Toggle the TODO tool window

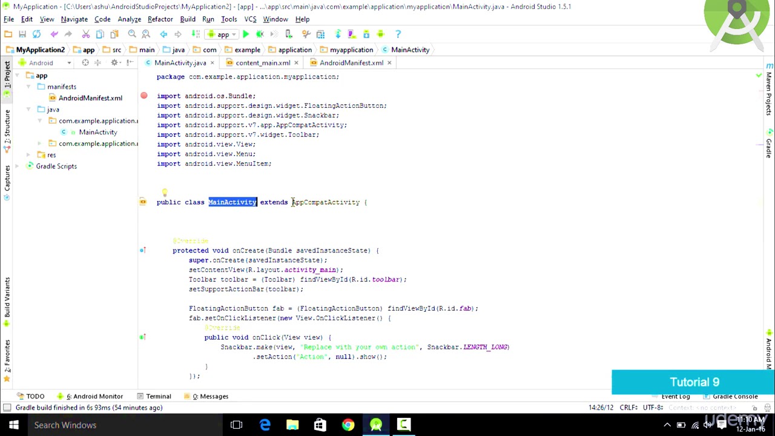30,396
